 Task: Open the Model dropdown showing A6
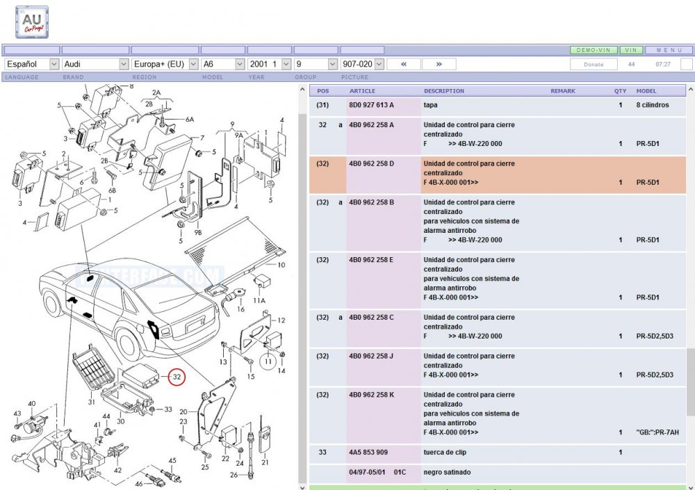point(223,65)
